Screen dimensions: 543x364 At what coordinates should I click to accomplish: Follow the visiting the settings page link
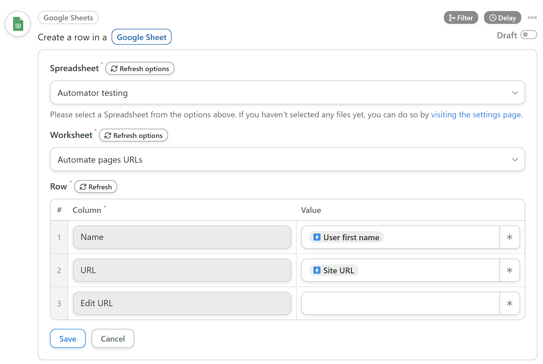pyautogui.click(x=476, y=115)
